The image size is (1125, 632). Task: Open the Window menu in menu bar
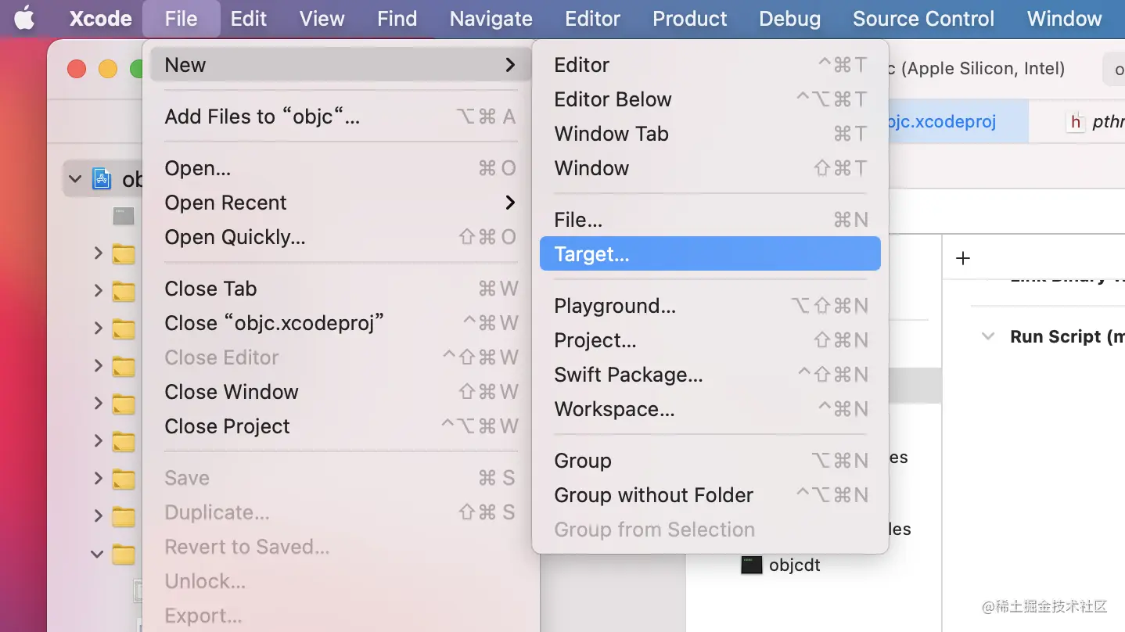click(x=1064, y=19)
